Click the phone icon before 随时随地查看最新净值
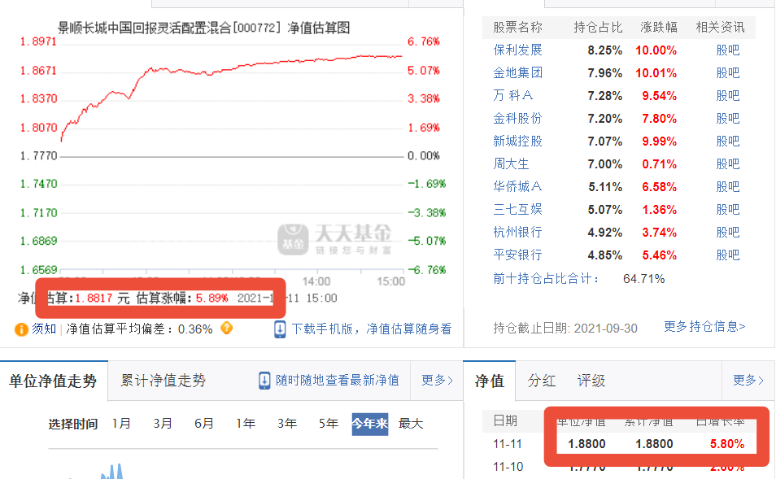 (264, 380)
